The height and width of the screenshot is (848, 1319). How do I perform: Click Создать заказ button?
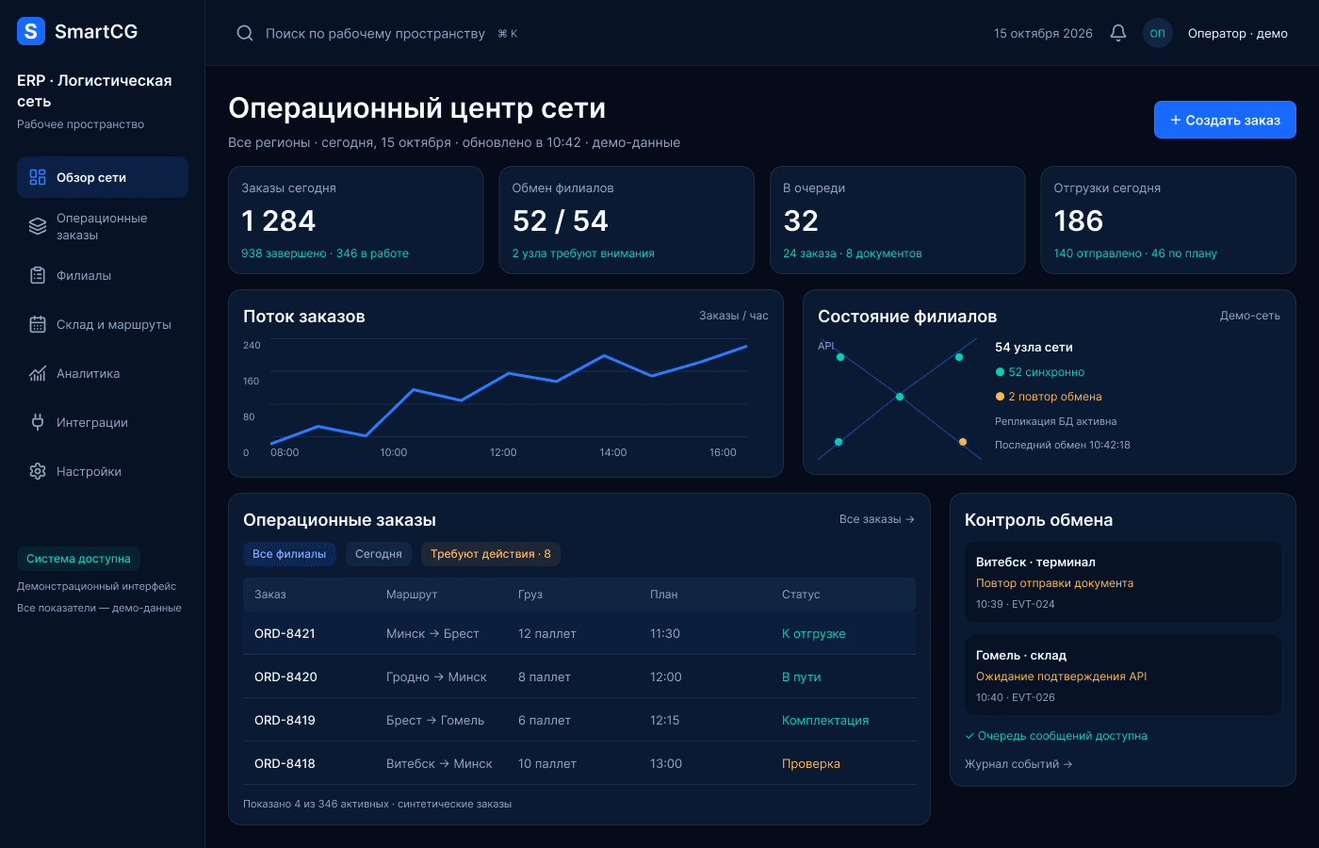[x=1225, y=120]
